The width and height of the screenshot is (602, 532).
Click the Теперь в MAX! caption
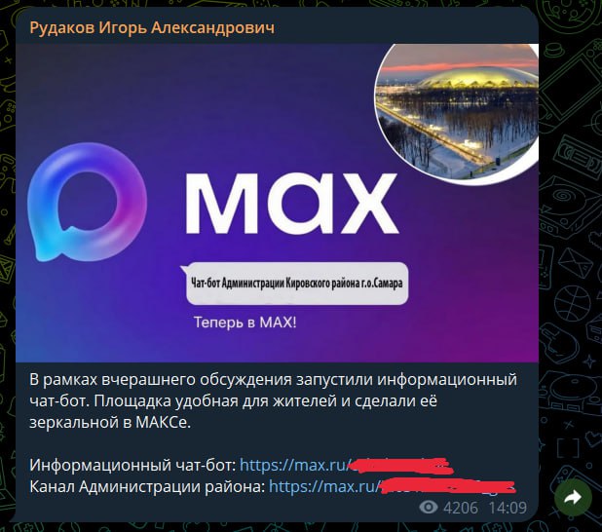245,322
